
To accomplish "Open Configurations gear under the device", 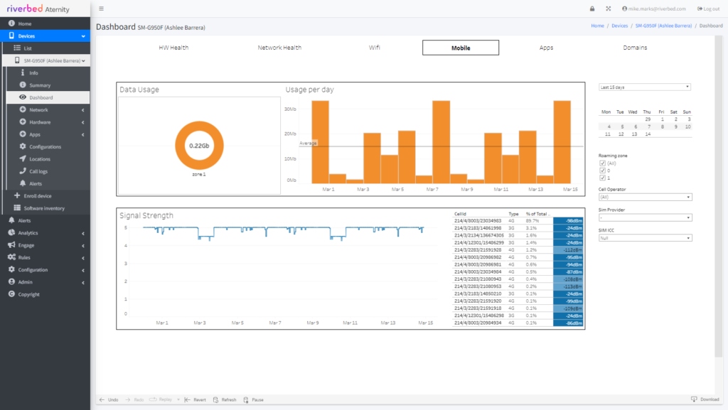I will [x=23, y=147].
